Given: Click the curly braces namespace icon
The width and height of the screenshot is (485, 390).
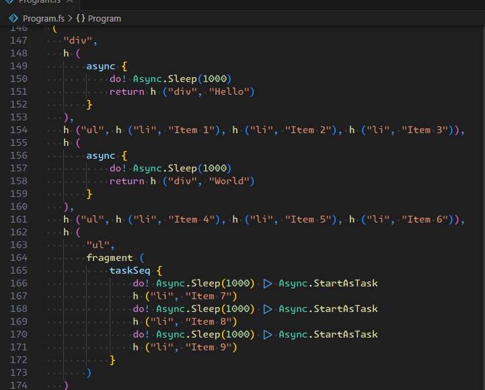Looking at the screenshot, I should [x=81, y=19].
